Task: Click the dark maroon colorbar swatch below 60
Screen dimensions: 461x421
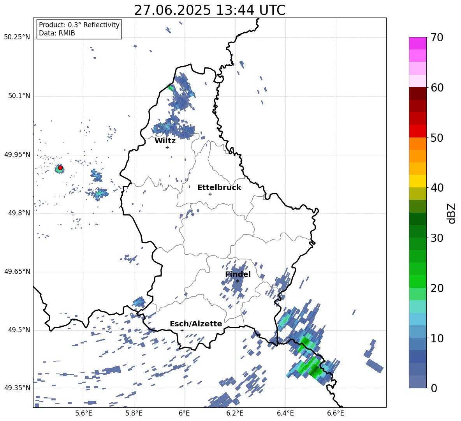Action: click(417, 93)
